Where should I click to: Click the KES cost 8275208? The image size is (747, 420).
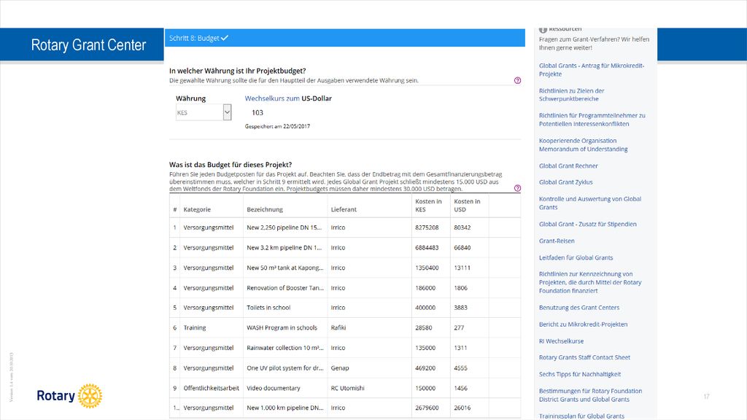(427, 227)
